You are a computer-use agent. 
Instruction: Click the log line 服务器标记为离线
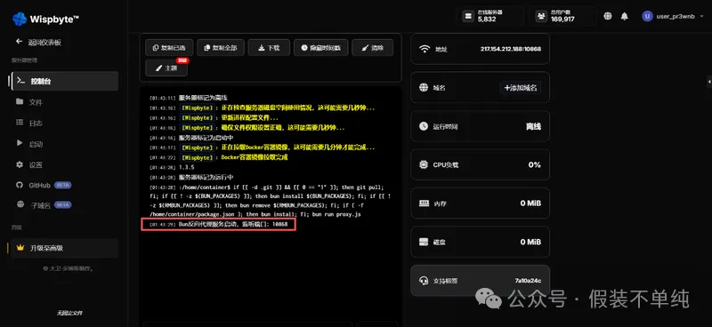click(x=204, y=98)
